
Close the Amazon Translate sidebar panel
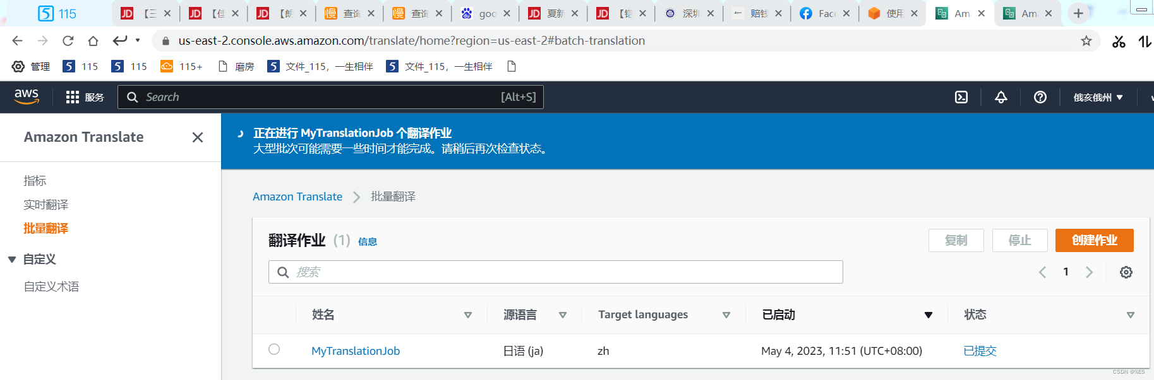pyautogui.click(x=198, y=137)
